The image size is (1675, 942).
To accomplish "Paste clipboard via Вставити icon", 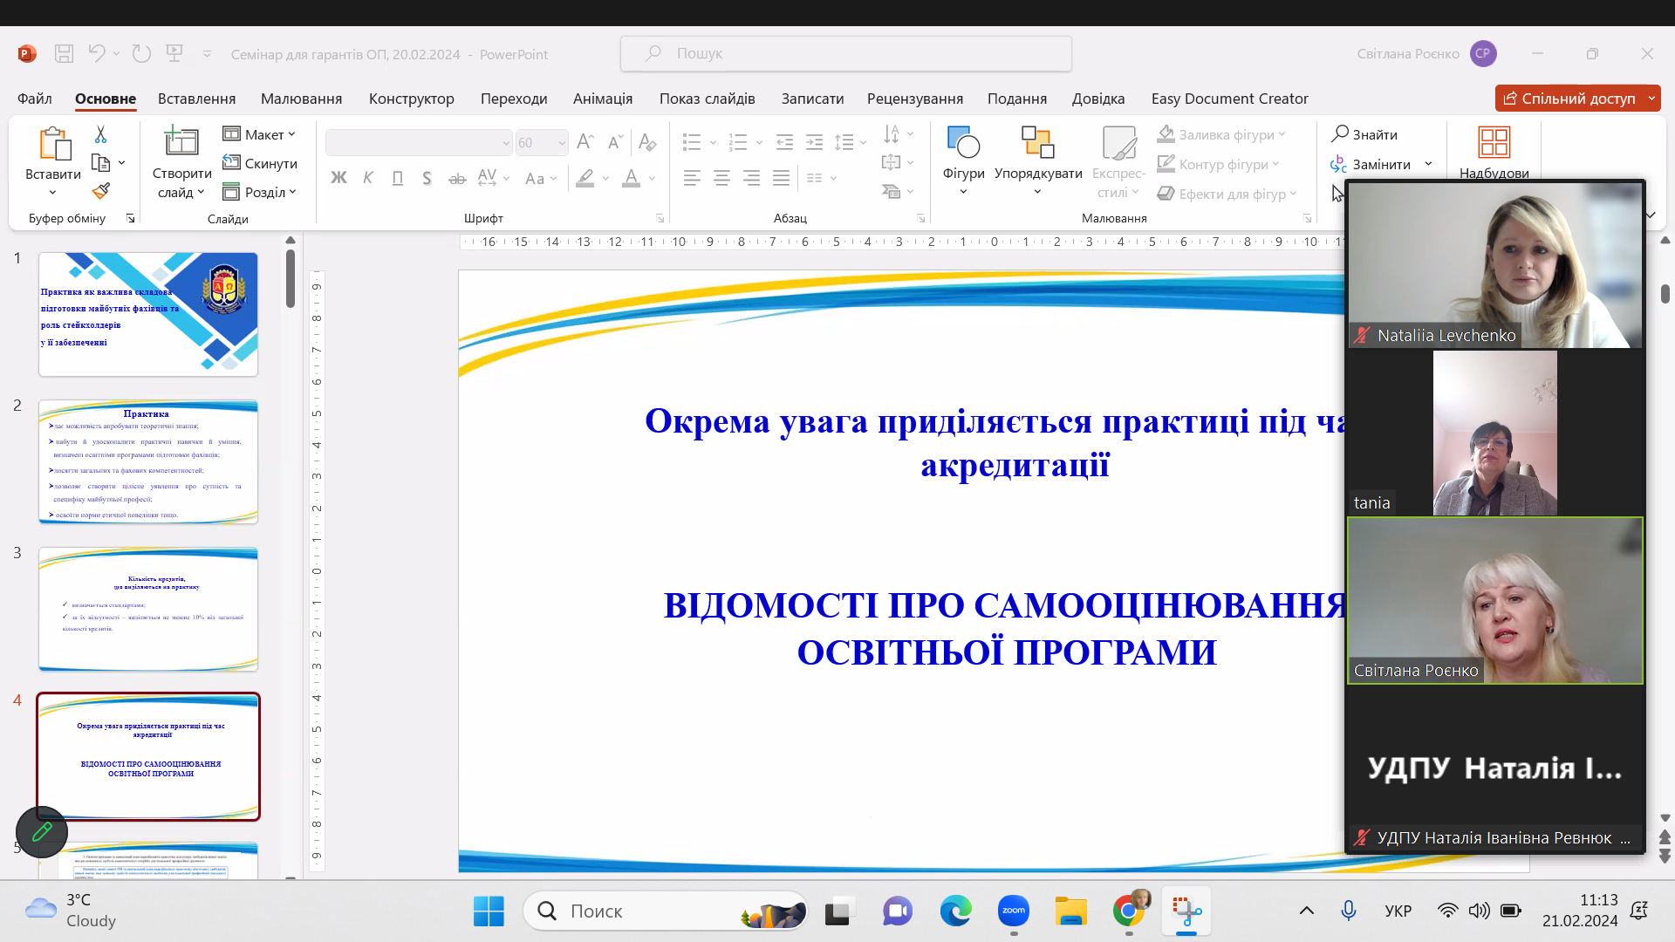I will [x=53, y=144].
